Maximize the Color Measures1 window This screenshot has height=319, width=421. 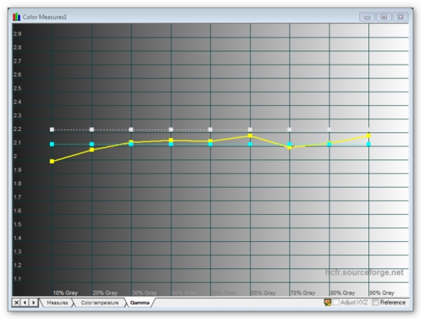[384, 16]
